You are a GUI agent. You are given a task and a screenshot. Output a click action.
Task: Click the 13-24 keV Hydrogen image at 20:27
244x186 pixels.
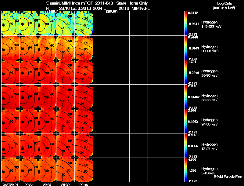click(x=29, y=145)
